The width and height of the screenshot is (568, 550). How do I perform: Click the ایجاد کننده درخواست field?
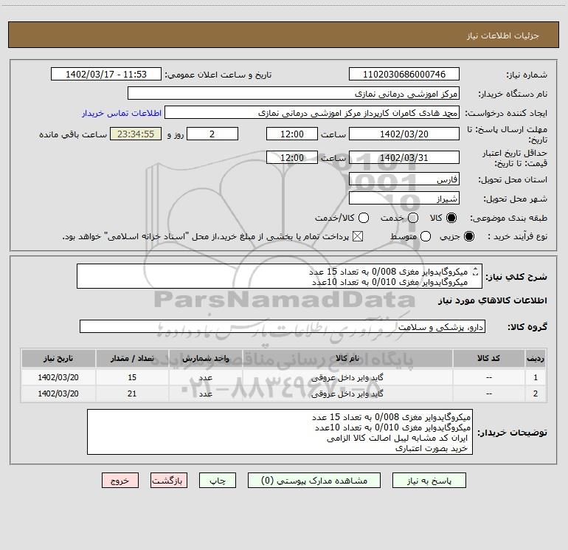pyautogui.click(x=312, y=112)
